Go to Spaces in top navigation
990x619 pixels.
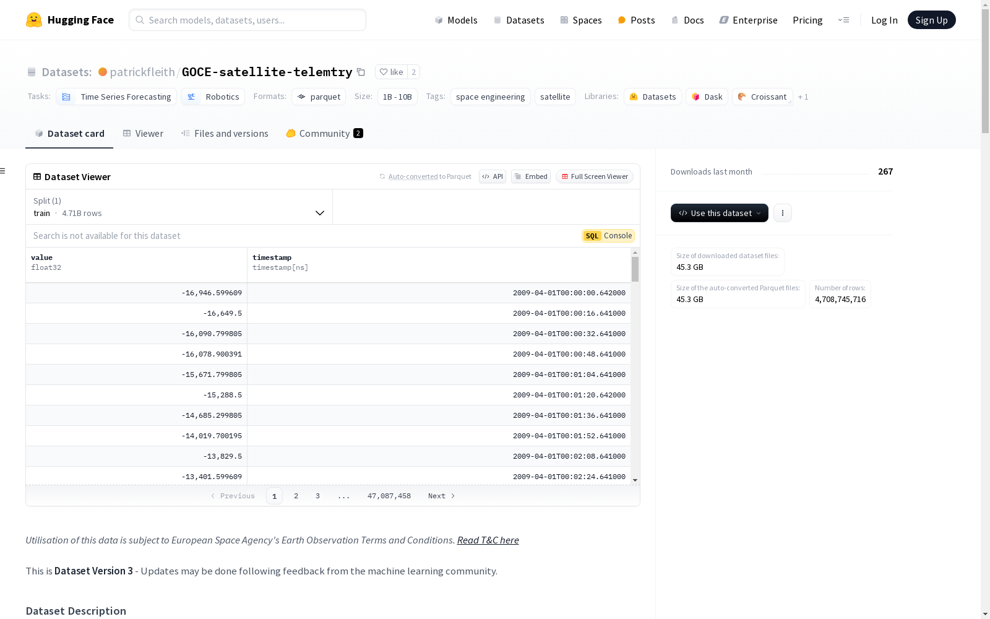click(x=580, y=20)
